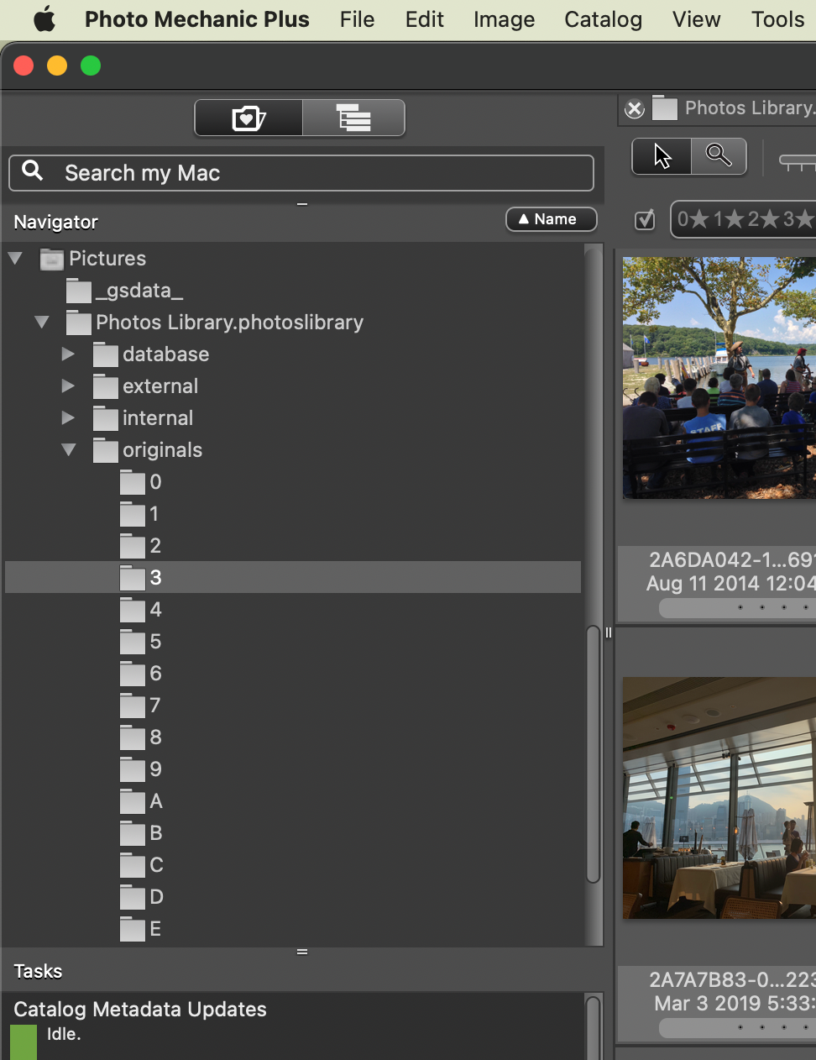Toggle the Name sort order button
816x1060 pixels.
[x=551, y=219]
